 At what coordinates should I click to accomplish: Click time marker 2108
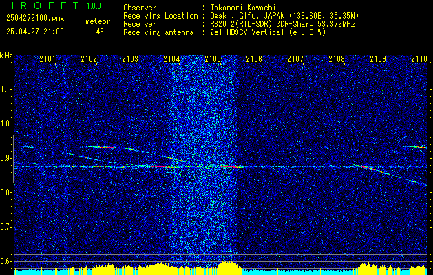pos(337,58)
